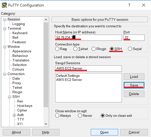The image size is (151, 137).
Task: Click the Port number field
Action: click(134, 37)
